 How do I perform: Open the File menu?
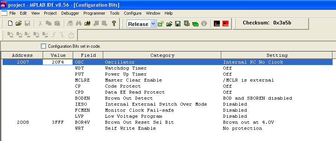[x=12, y=13]
